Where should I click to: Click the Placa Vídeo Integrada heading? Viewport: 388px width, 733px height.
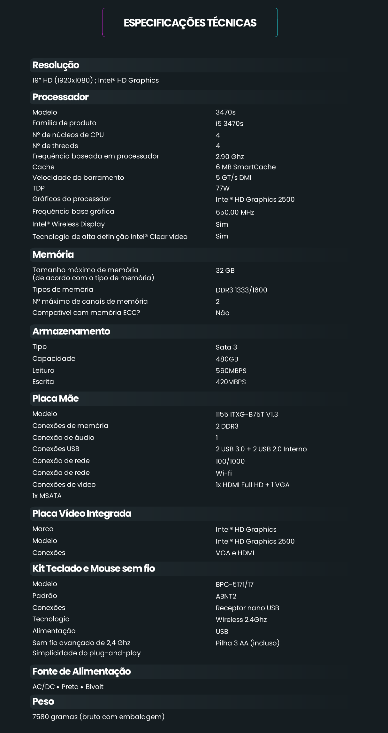click(82, 513)
